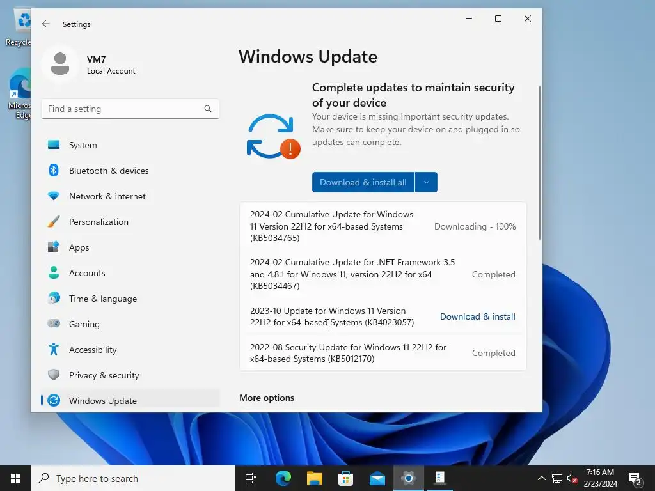Maximize the Settings window
The height and width of the screenshot is (491, 655).
498,19
